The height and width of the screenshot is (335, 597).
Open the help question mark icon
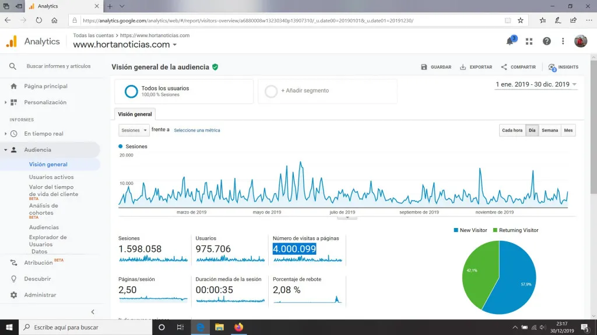point(546,41)
